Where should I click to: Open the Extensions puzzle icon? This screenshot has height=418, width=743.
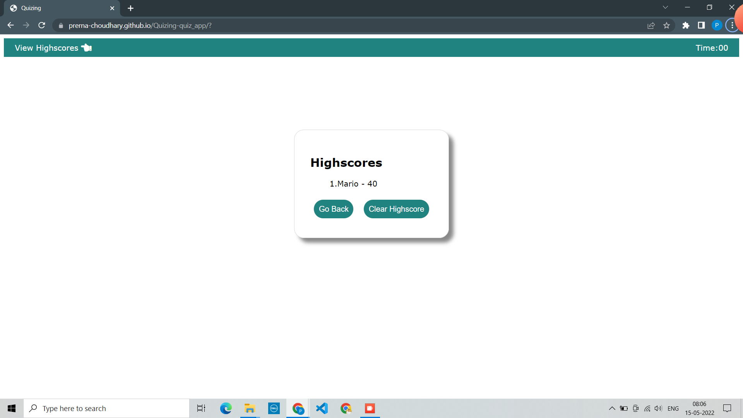[686, 26]
